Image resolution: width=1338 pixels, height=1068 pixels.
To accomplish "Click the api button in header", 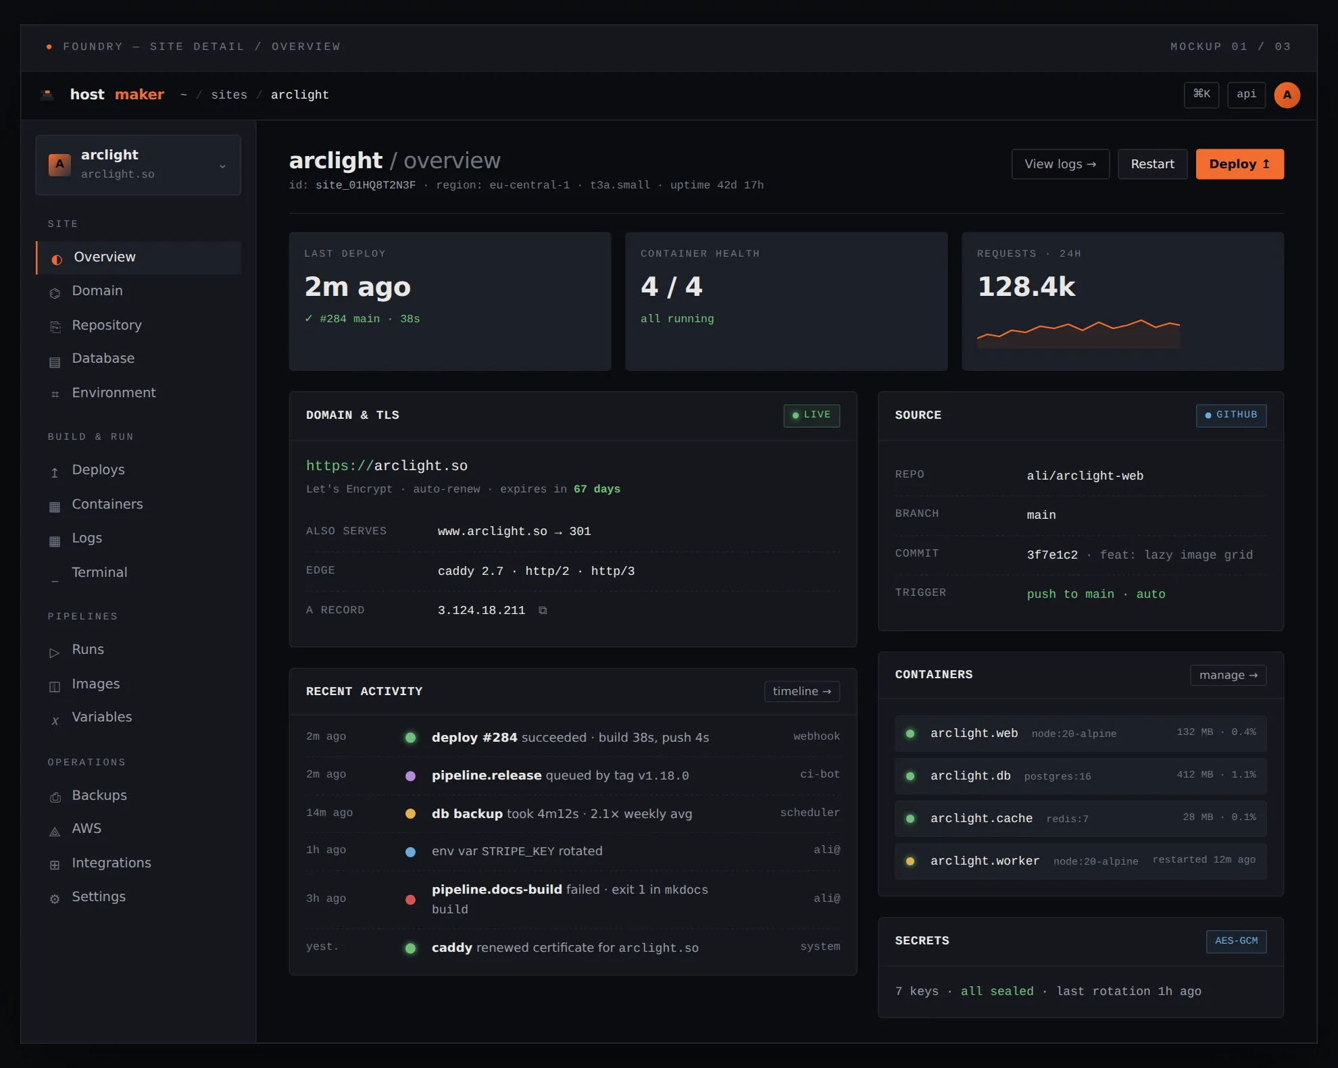I will [1246, 95].
